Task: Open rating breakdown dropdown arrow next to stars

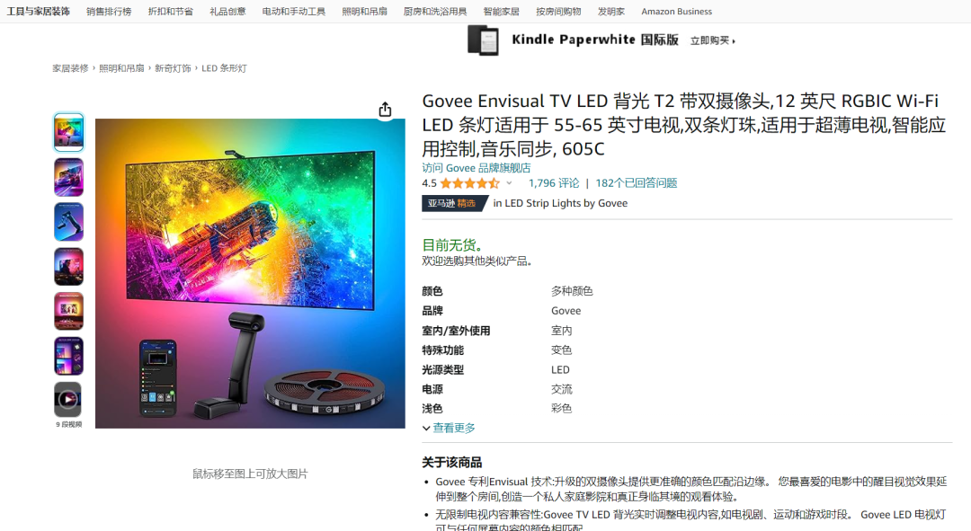Action: pyautogui.click(x=509, y=183)
